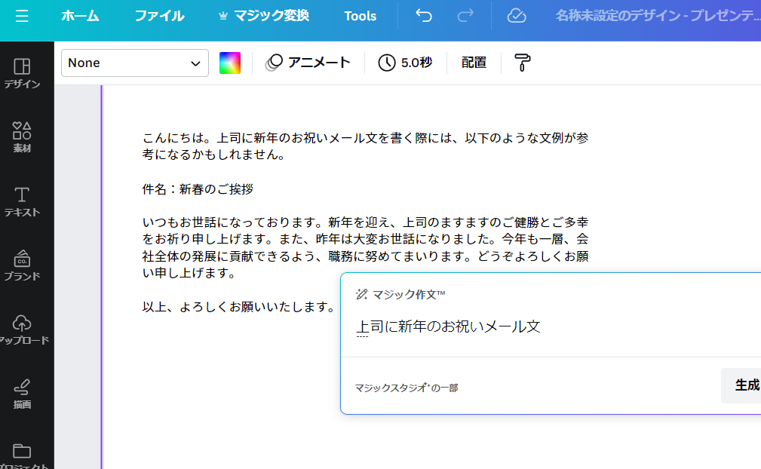The image size is (761, 469).
Task: Click the マジック作文 wand icon
Action: pyautogui.click(x=361, y=294)
